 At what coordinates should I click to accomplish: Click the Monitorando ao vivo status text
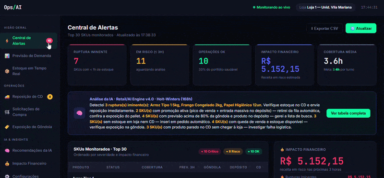pos(273,7)
